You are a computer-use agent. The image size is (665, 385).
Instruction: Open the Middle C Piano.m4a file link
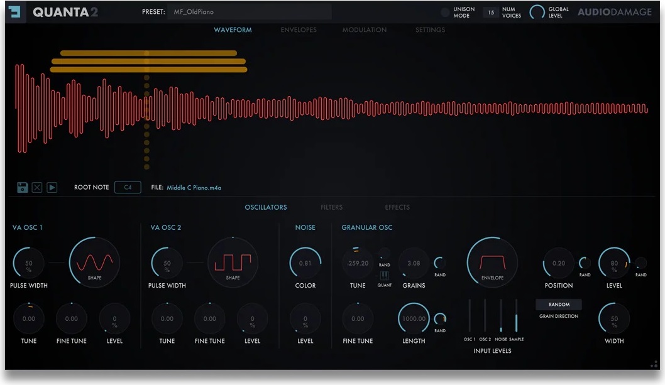coord(195,187)
